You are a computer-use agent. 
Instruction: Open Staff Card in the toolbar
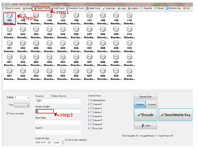pyautogui.click(x=57, y=8)
